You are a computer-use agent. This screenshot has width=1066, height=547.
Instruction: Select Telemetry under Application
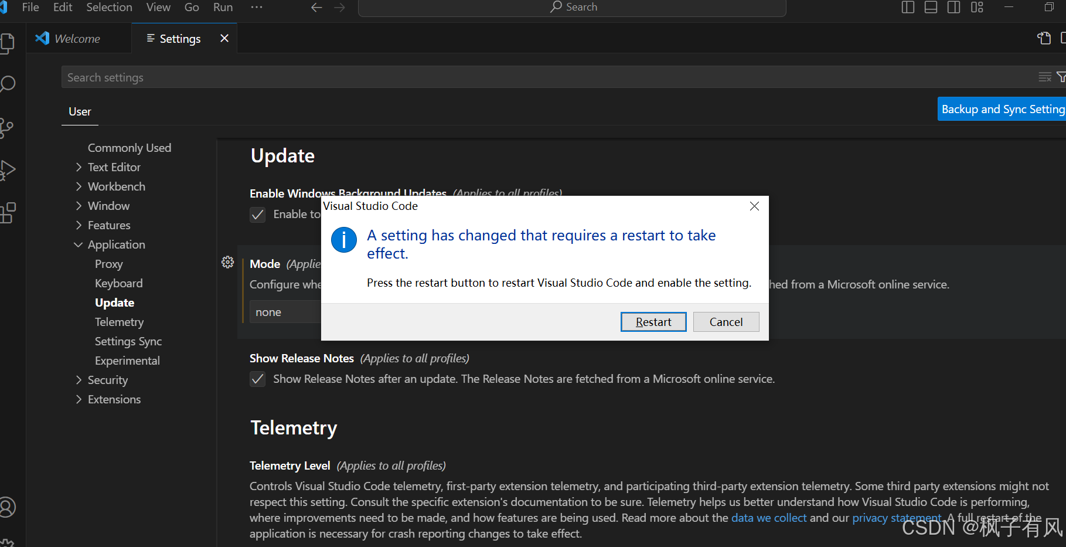[120, 322]
